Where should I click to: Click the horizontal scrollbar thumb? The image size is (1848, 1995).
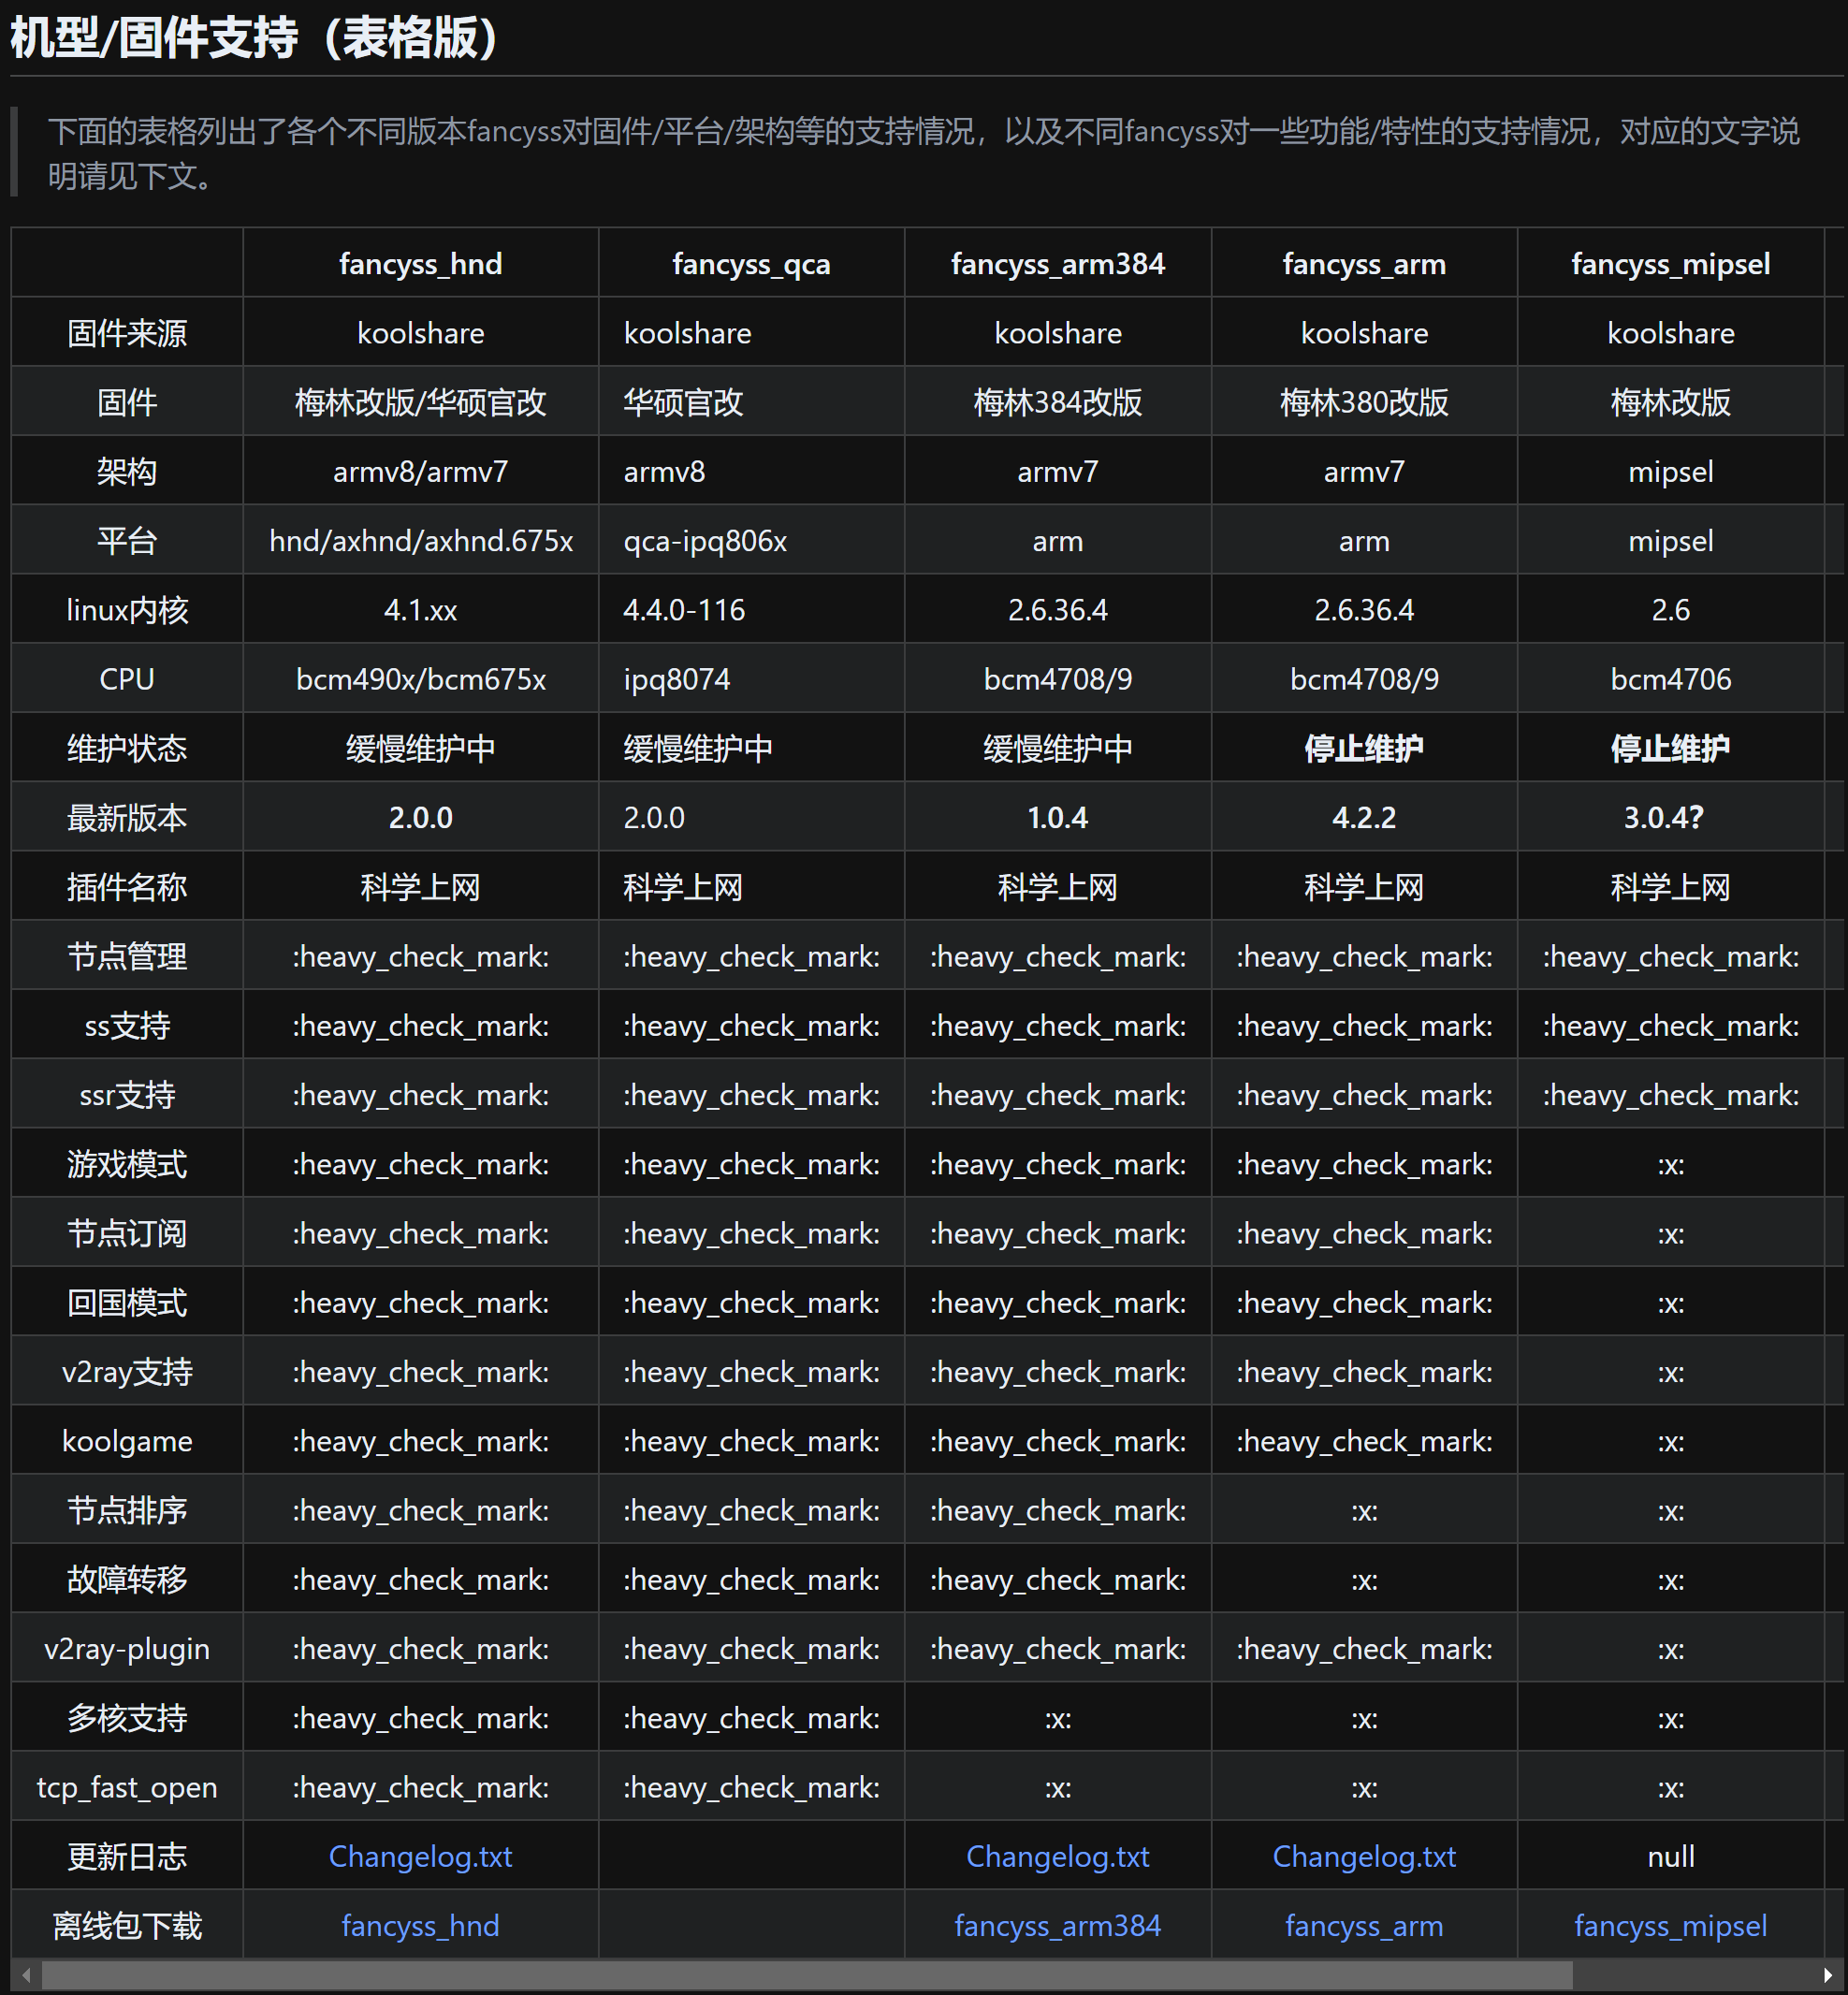coord(806,1975)
